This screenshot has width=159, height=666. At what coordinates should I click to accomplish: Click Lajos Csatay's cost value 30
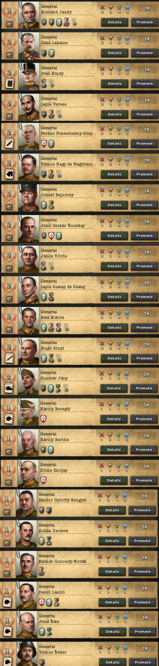147,283
